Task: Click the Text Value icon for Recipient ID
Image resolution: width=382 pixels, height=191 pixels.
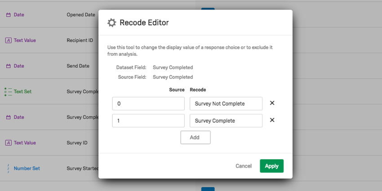Action: pyautogui.click(x=8, y=40)
